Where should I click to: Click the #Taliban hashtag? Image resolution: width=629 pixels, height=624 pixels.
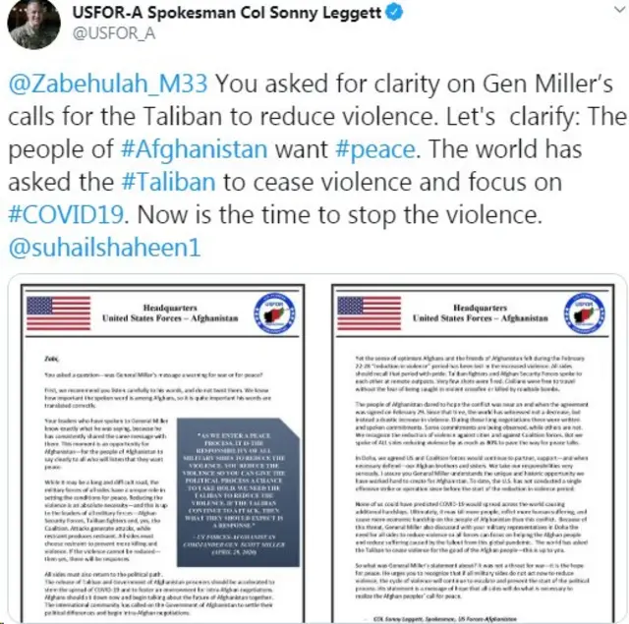pyautogui.click(x=168, y=182)
